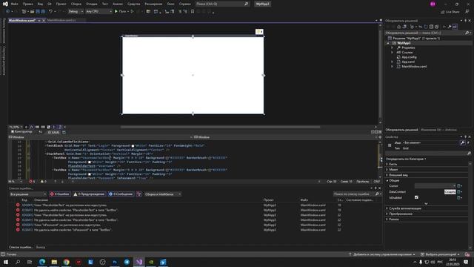Filter by Ошибки errors button
The image size is (474, 267).
[59, 194]
